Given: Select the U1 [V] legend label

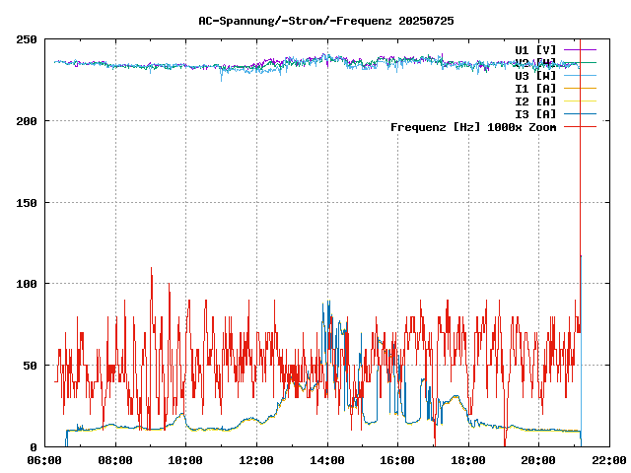Looking at the screenshot, I should pos(535,49).
